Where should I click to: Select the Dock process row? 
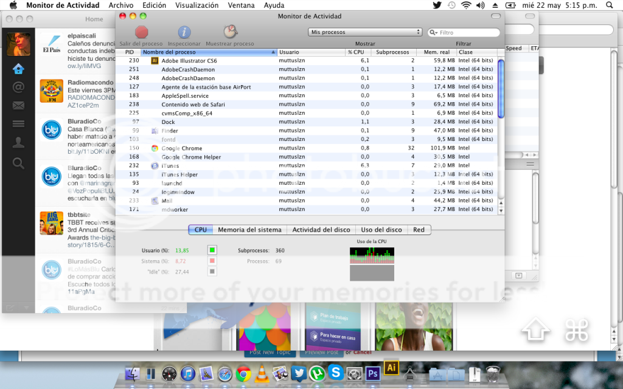307,122
